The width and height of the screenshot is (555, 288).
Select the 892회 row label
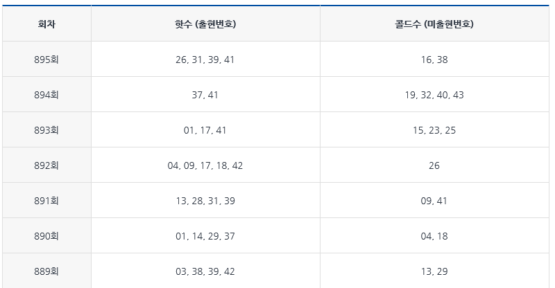pyautogui.click(x=46, y=165)
